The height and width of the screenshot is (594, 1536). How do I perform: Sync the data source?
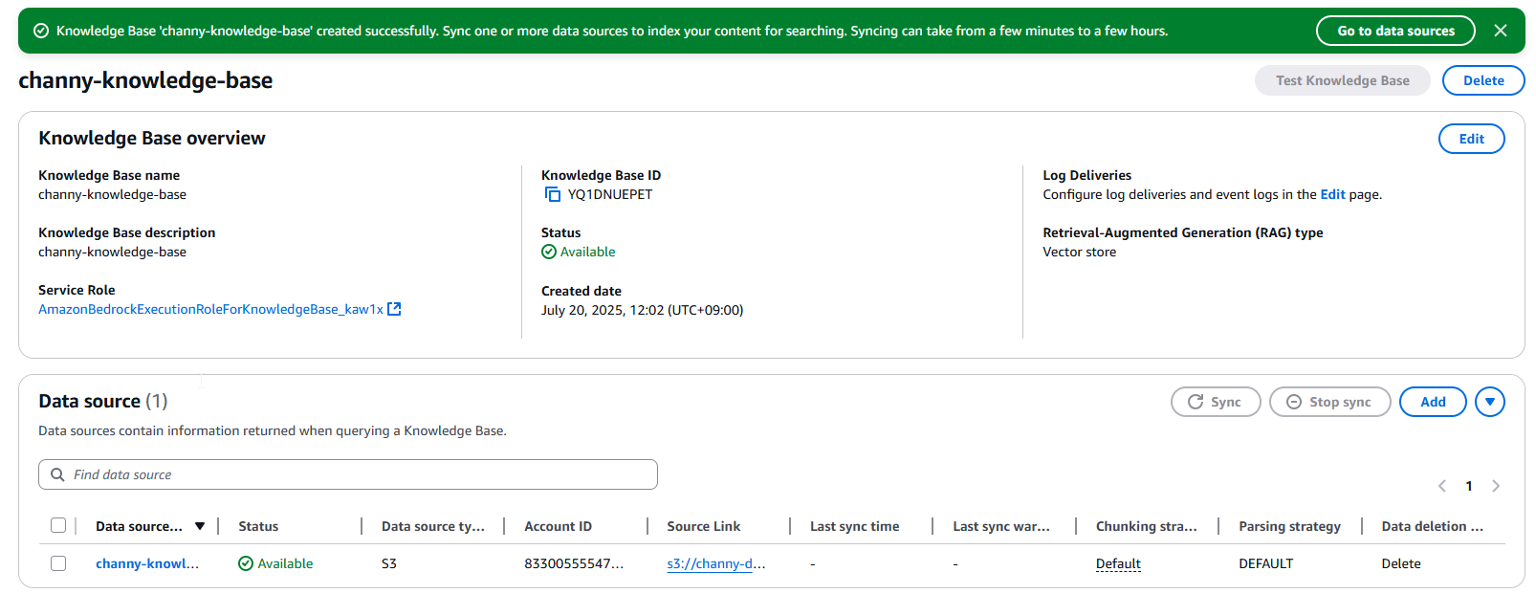(x=1216, y=402)
